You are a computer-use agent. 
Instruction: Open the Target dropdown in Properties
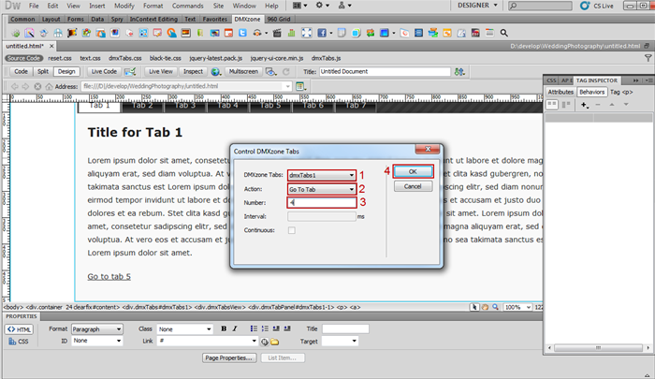point(340,341)
